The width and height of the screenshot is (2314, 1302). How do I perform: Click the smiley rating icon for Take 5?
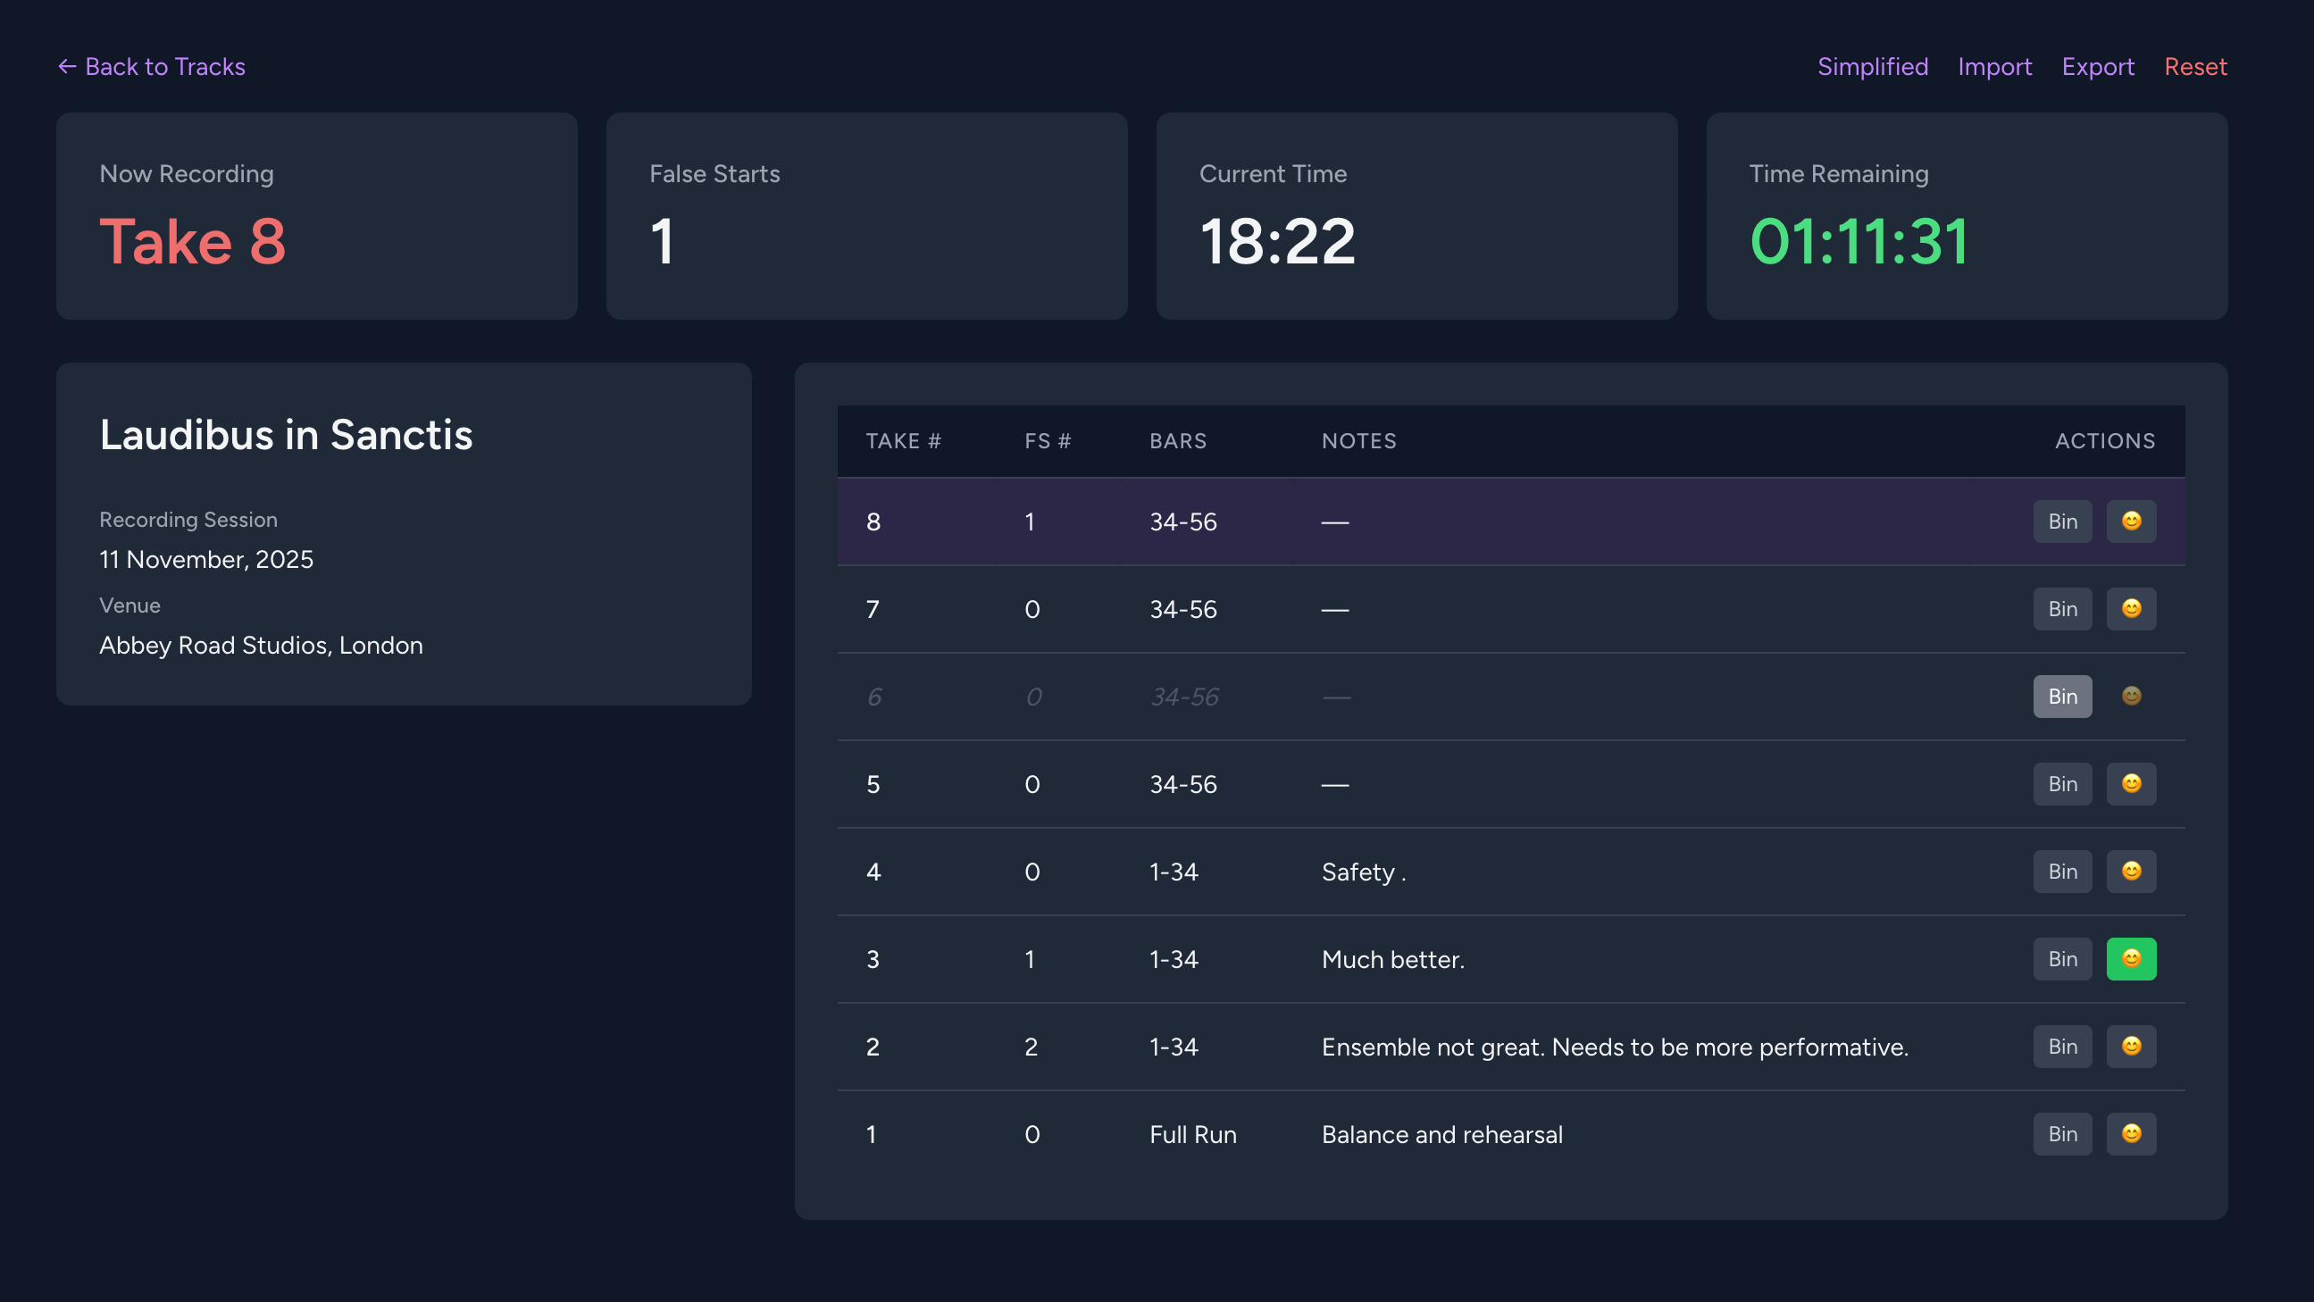point(2132,783)
